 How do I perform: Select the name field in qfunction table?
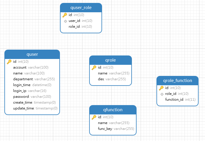114,123
